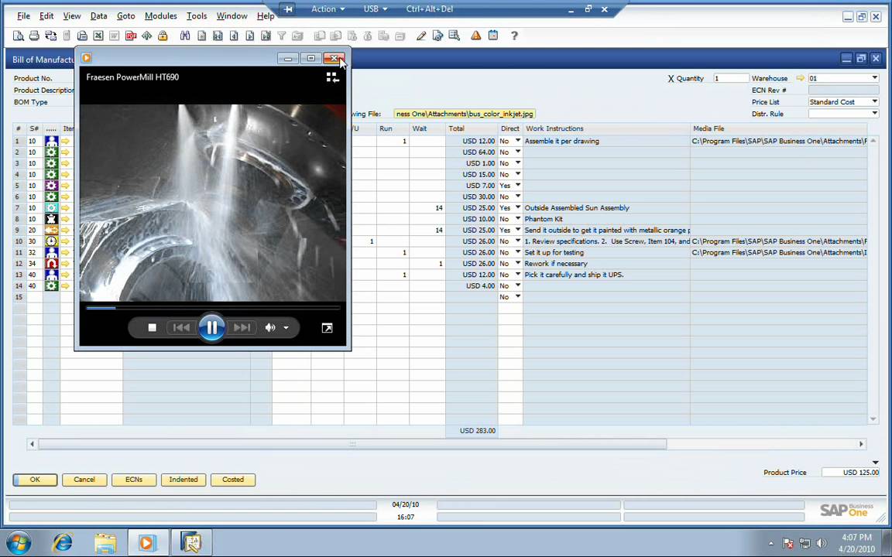Screen dimensions: 892x557
Task: Open Direct dropdown in row 7
Action: click(x=518, y=207)
